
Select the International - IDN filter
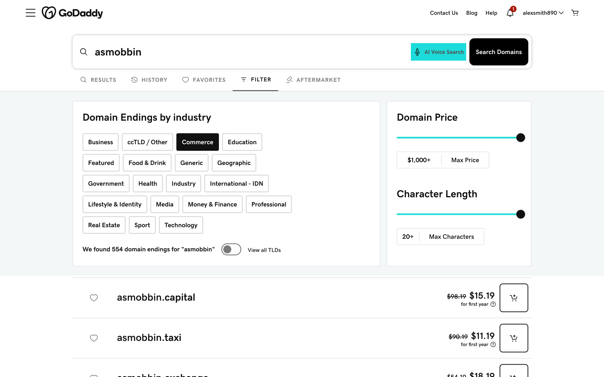click(237, 183)
